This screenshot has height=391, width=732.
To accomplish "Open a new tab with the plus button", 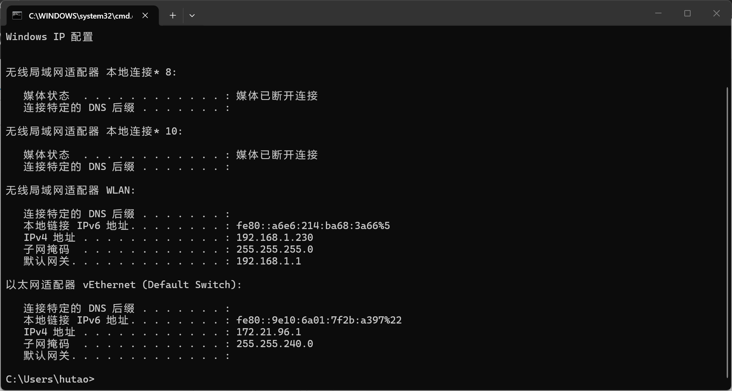I will [173, 16].
